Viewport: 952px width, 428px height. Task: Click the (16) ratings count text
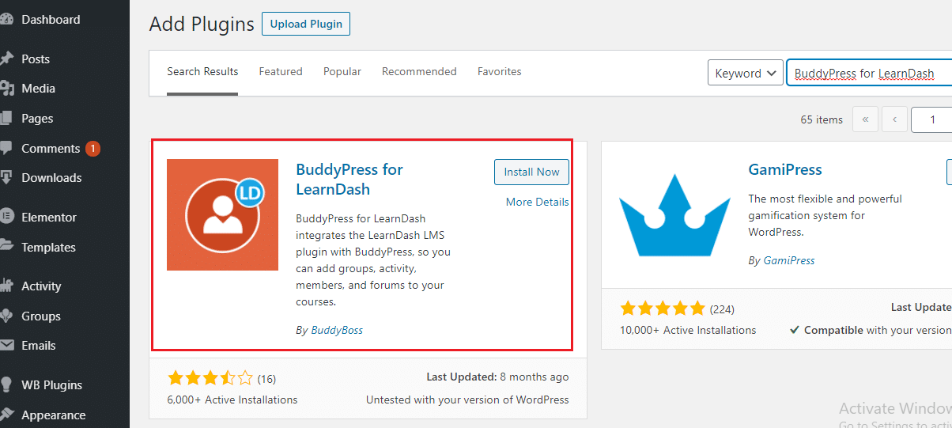coord(266,378)
